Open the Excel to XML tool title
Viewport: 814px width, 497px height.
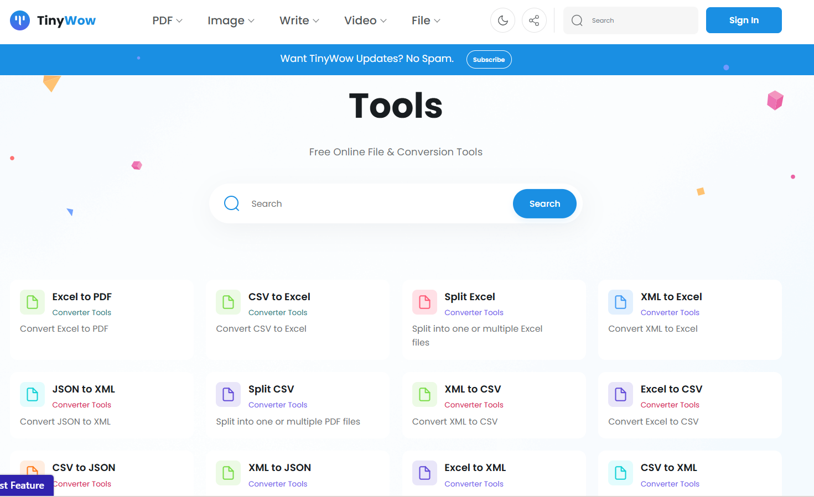[x=475, y=468]
